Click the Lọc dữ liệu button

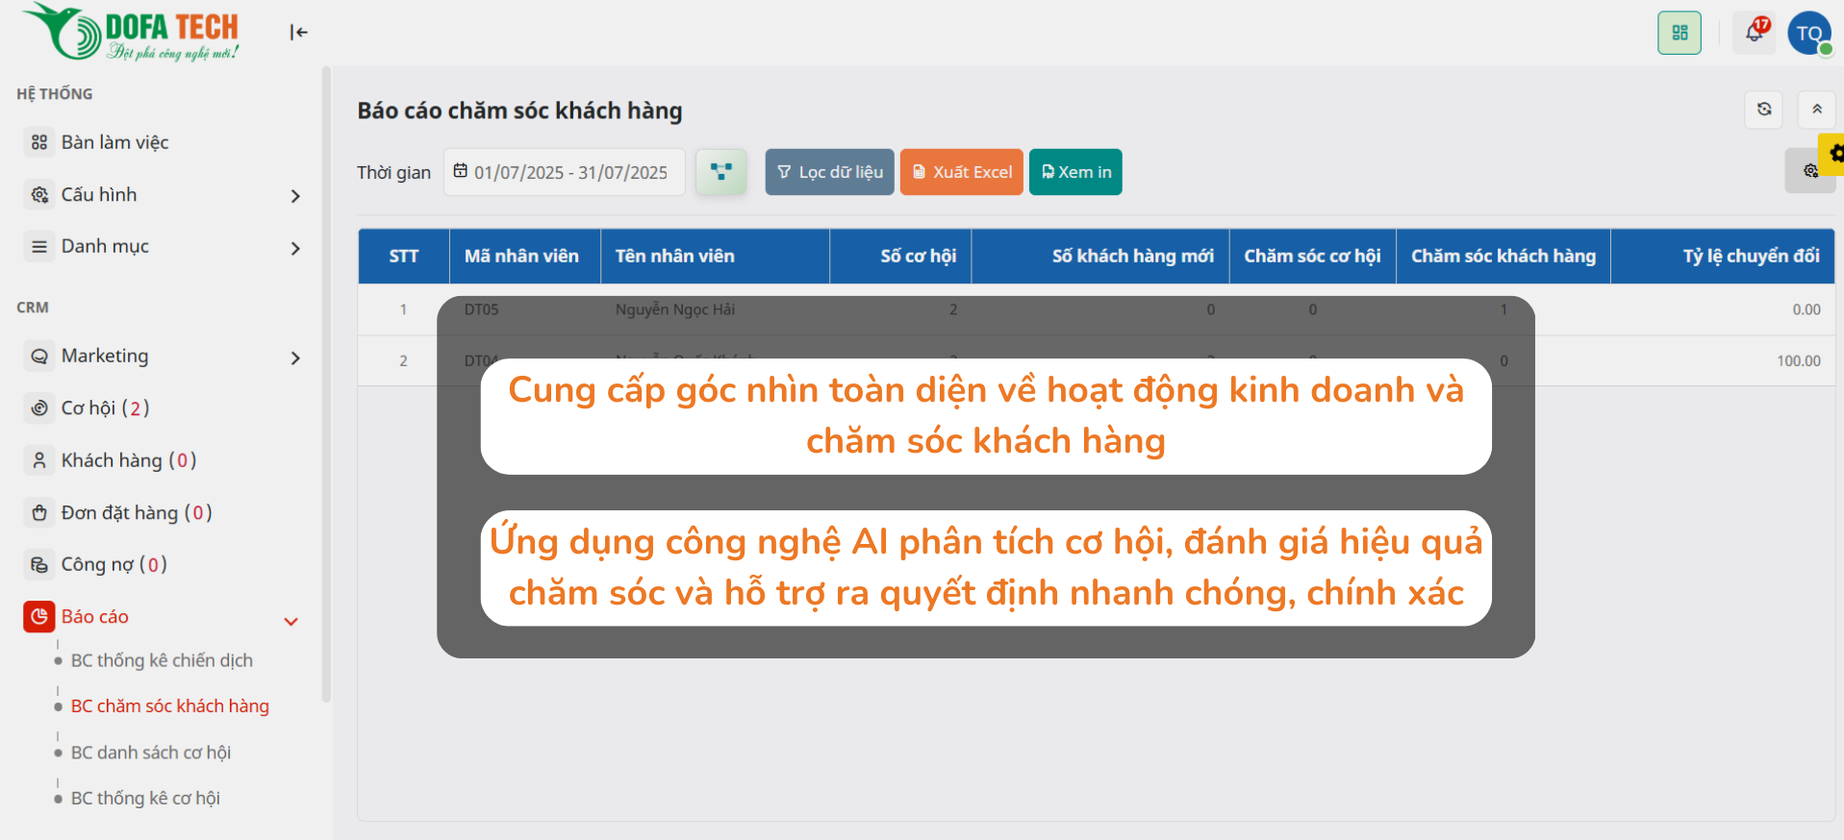click(x=829, y=172)
